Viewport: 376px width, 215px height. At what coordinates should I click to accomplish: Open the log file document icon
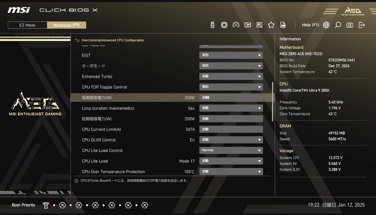[x=283, y=25]
